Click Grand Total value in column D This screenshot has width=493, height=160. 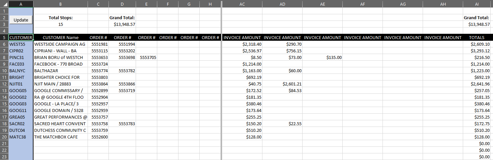click(124, 24)
